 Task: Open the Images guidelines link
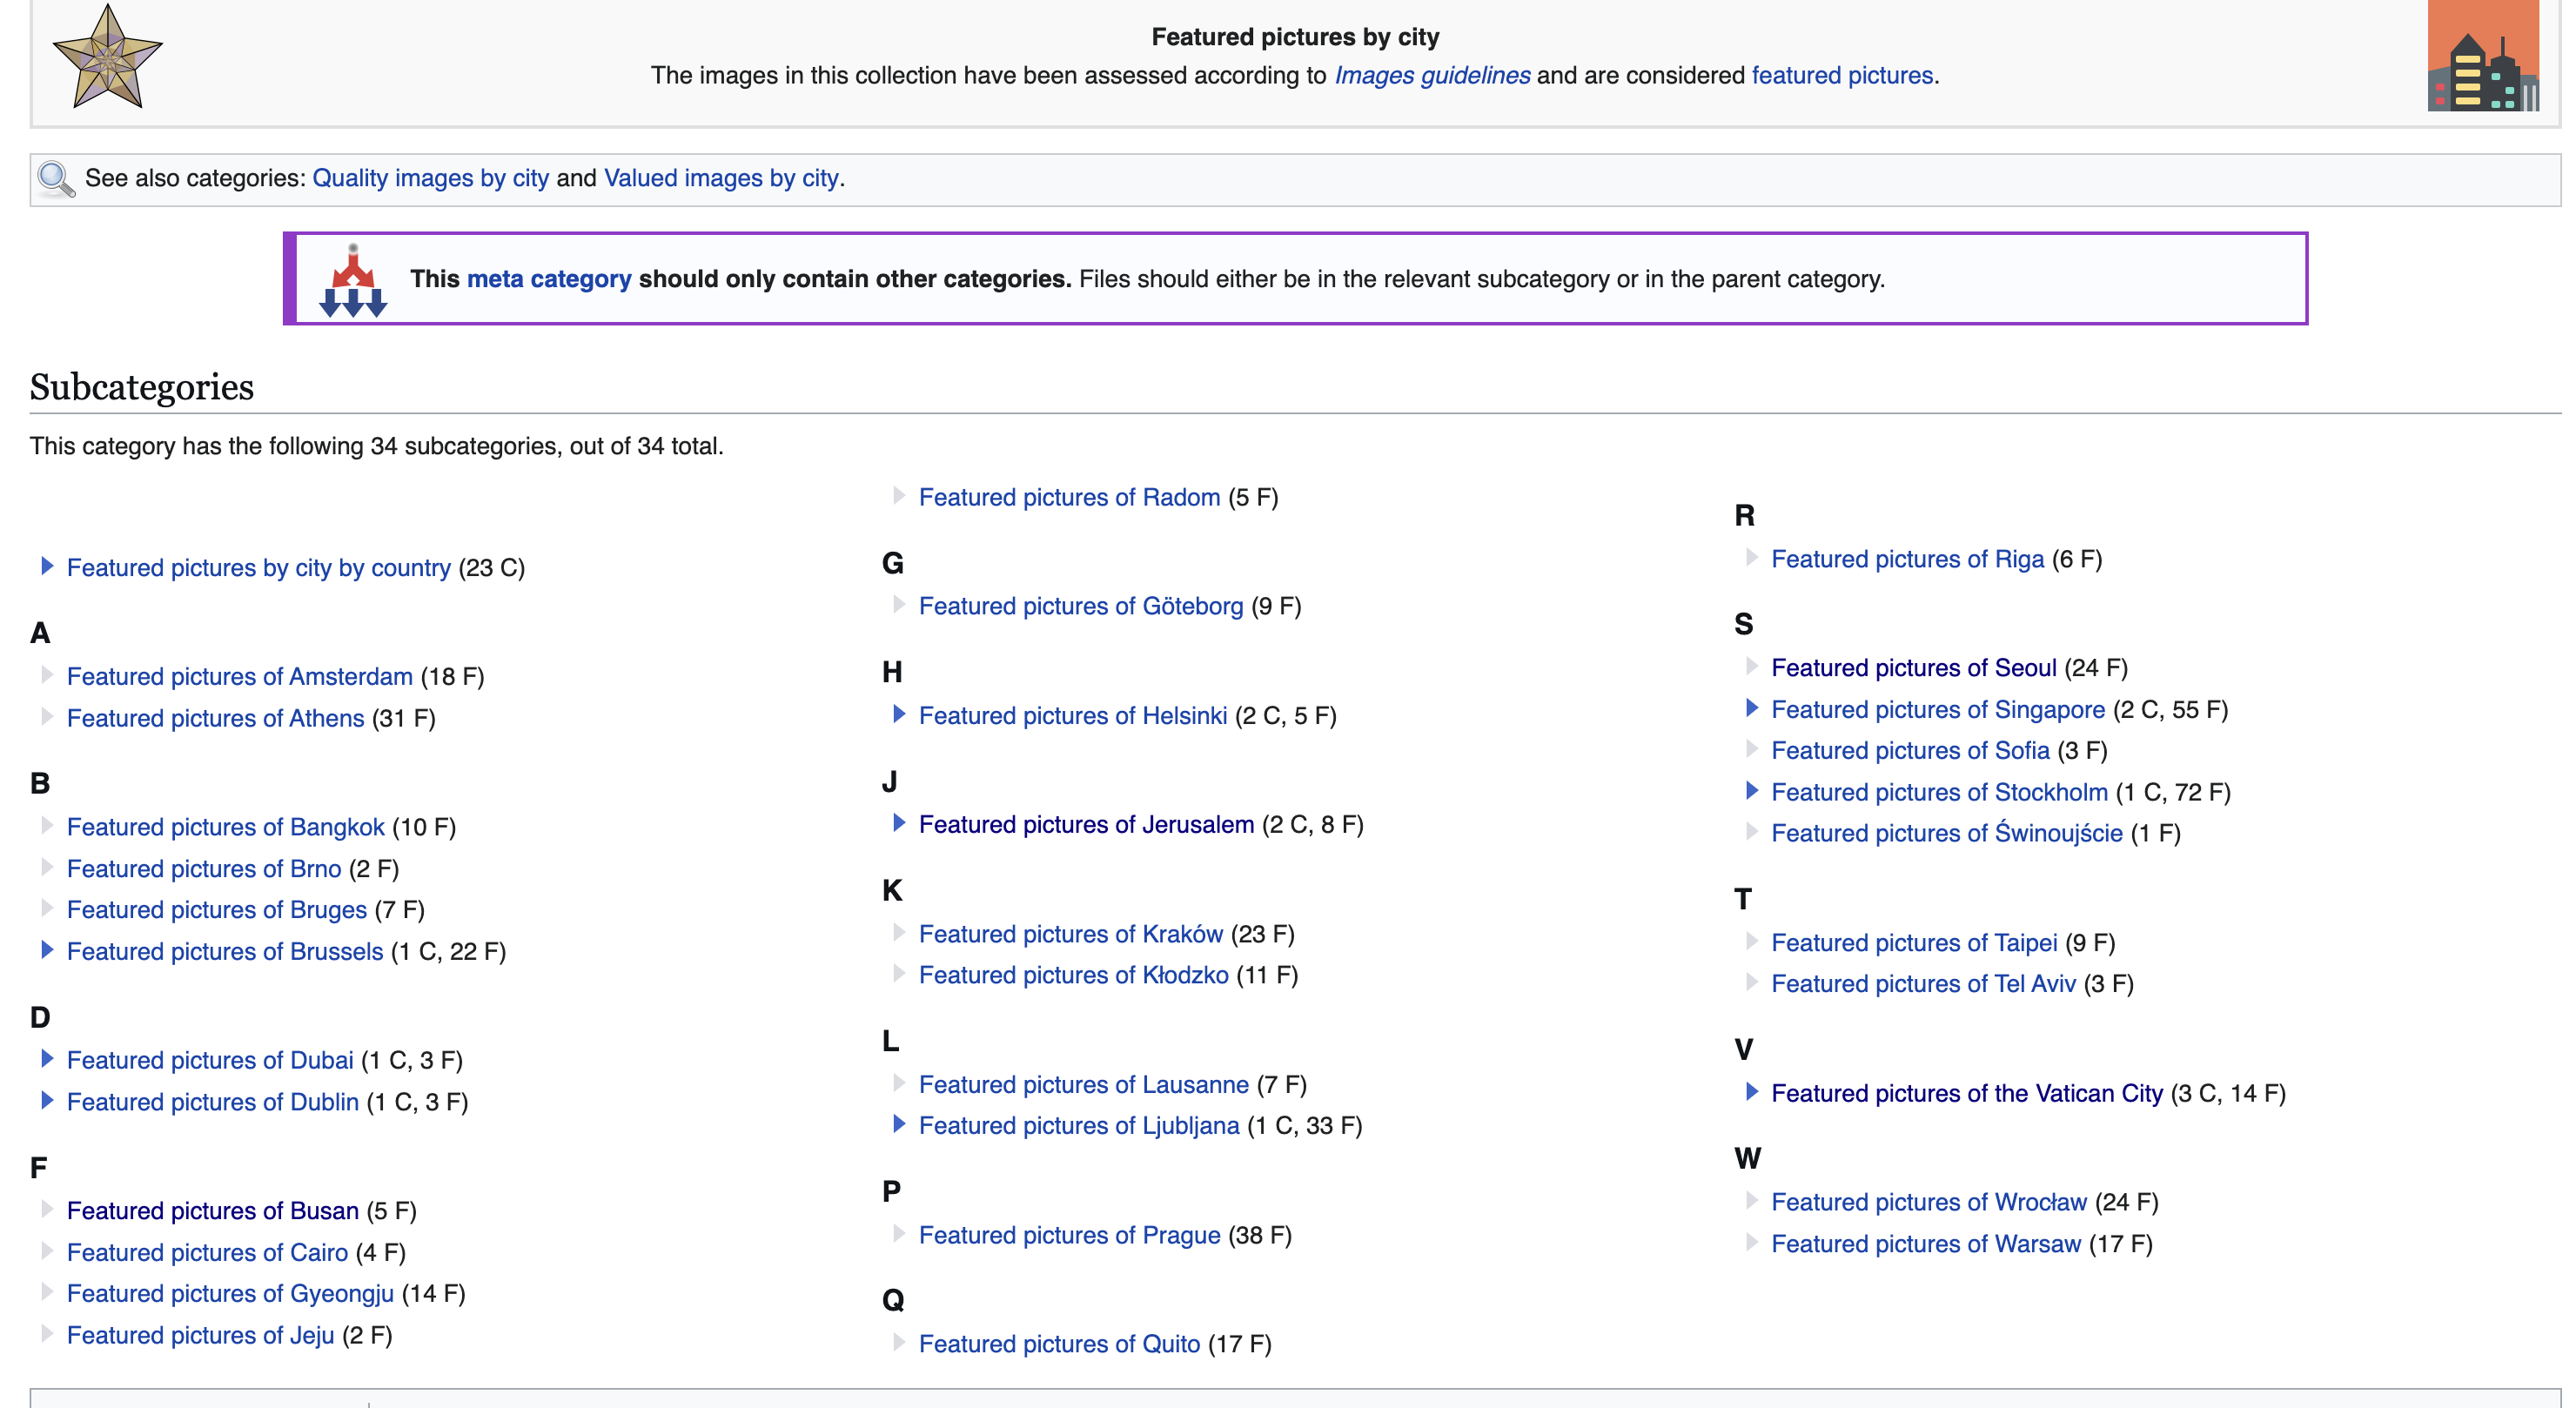tap(1431, 76)
